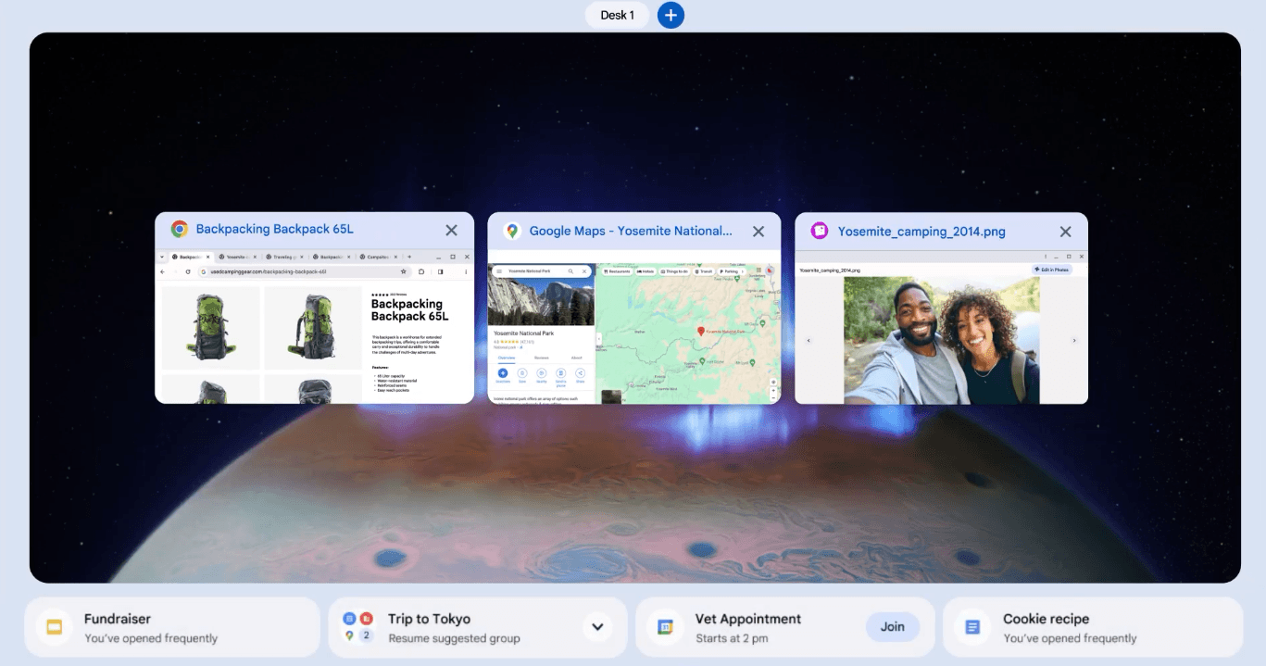Image resolution: width=1266 pixels, height=666 pixels.
Task: Click Edit in Photos in Gallery window
Action: (1052, 270)
